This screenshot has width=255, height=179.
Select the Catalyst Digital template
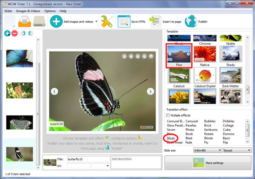(205, 77)
